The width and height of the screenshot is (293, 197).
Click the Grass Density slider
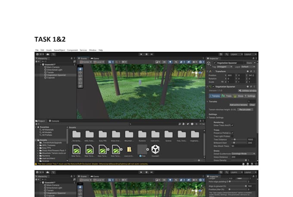(x=239, y=160)
